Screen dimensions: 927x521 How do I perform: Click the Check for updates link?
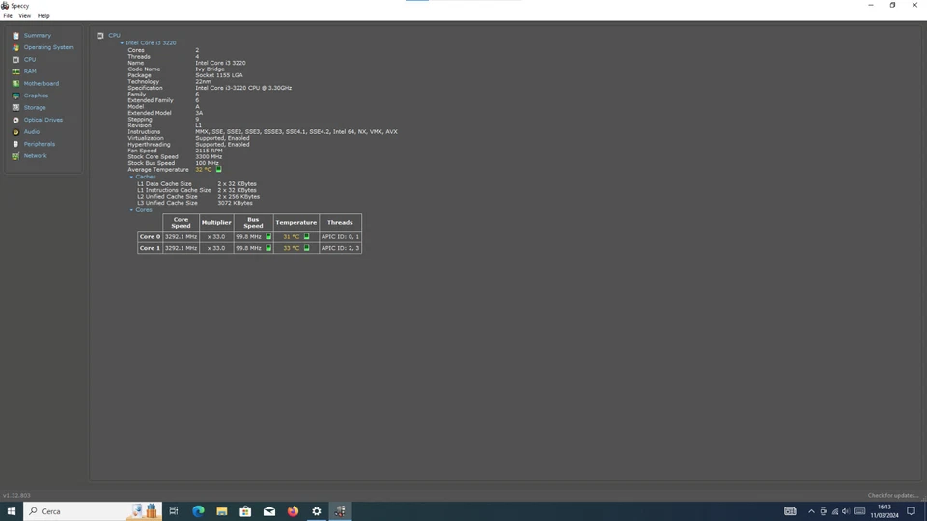tap(892, 496)
